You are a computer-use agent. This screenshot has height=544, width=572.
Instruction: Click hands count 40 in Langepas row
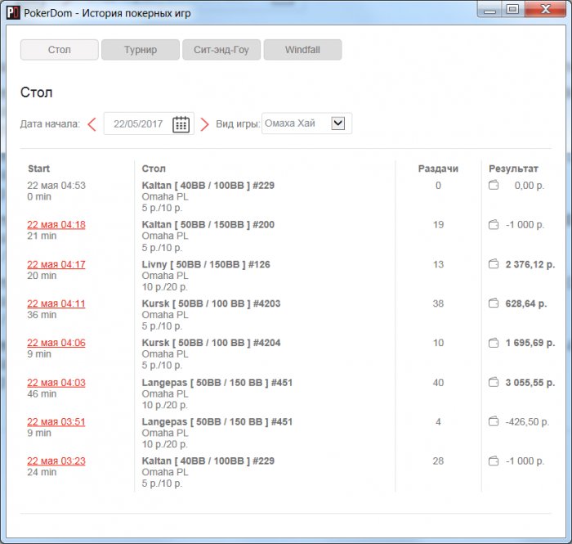(x=438, y=383)
